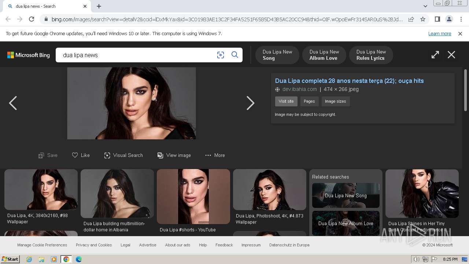
Task: Open the Windows Start menu
Action: [10, 259]
